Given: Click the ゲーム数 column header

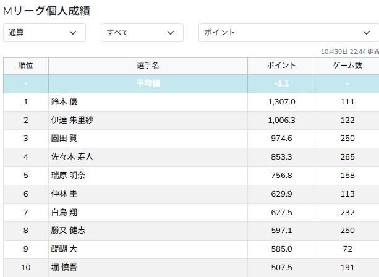Looking at the screenshot, I should click(x=347, y=66).
